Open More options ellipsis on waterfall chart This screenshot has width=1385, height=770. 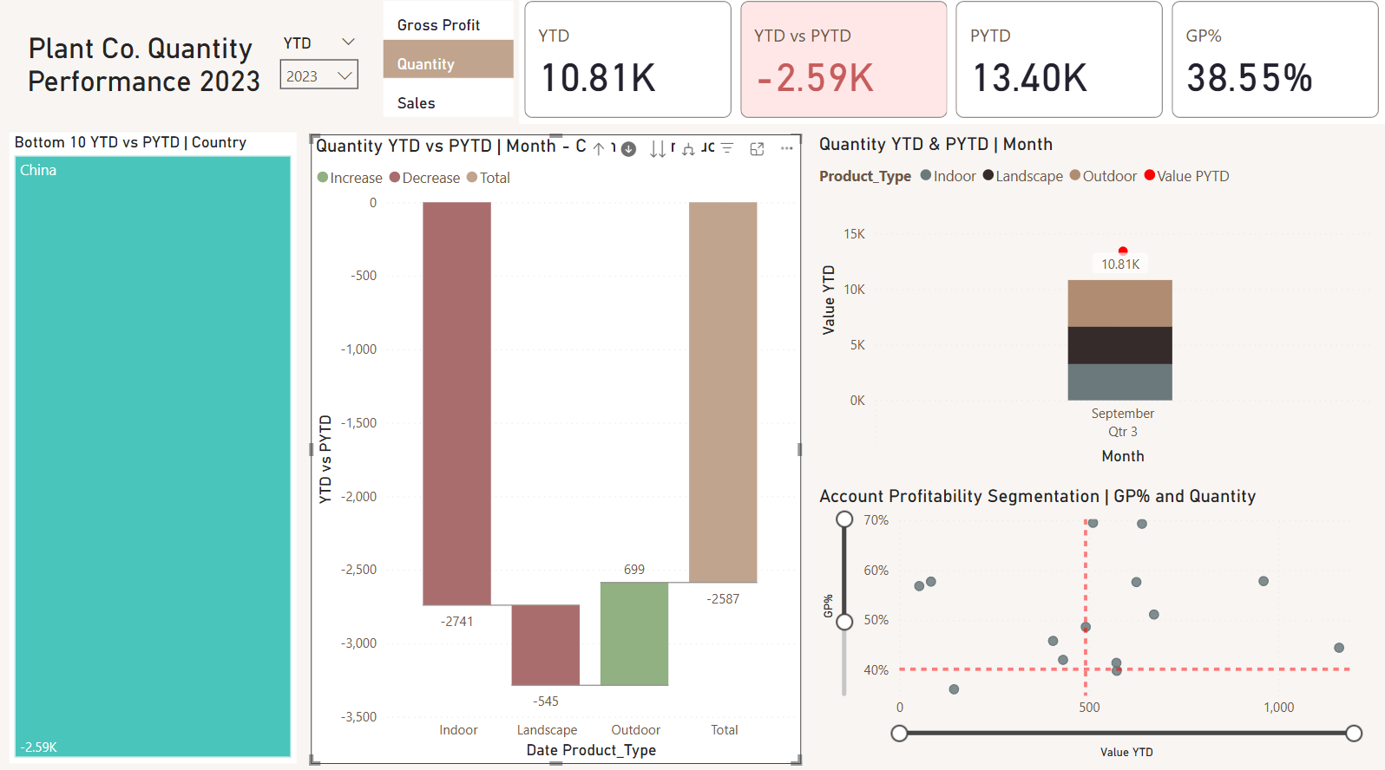pos(787,148)
